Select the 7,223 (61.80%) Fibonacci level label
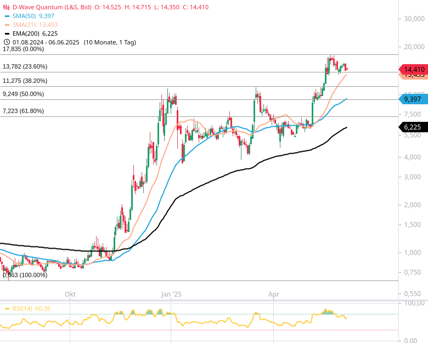This screenshot has height=343, width=428. (23, 111)
